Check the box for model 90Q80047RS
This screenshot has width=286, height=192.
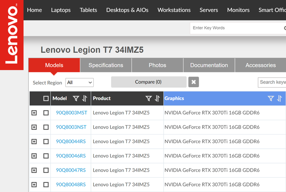(x=46, y=170)
